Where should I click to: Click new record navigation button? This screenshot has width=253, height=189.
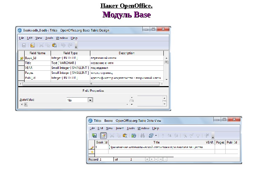[165, 159]
